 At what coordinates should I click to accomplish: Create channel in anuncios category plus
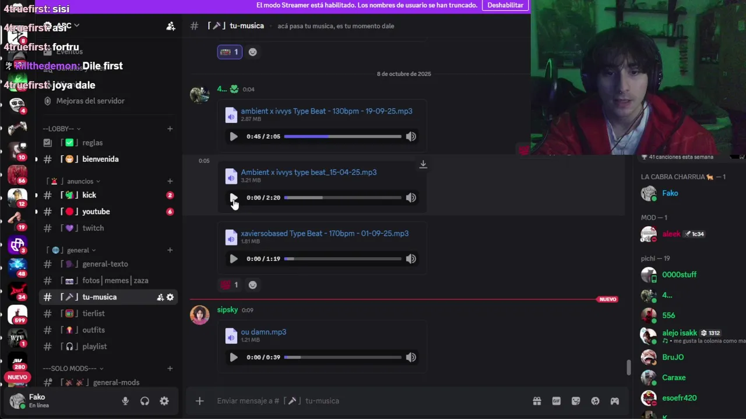[x=170, y=181]
